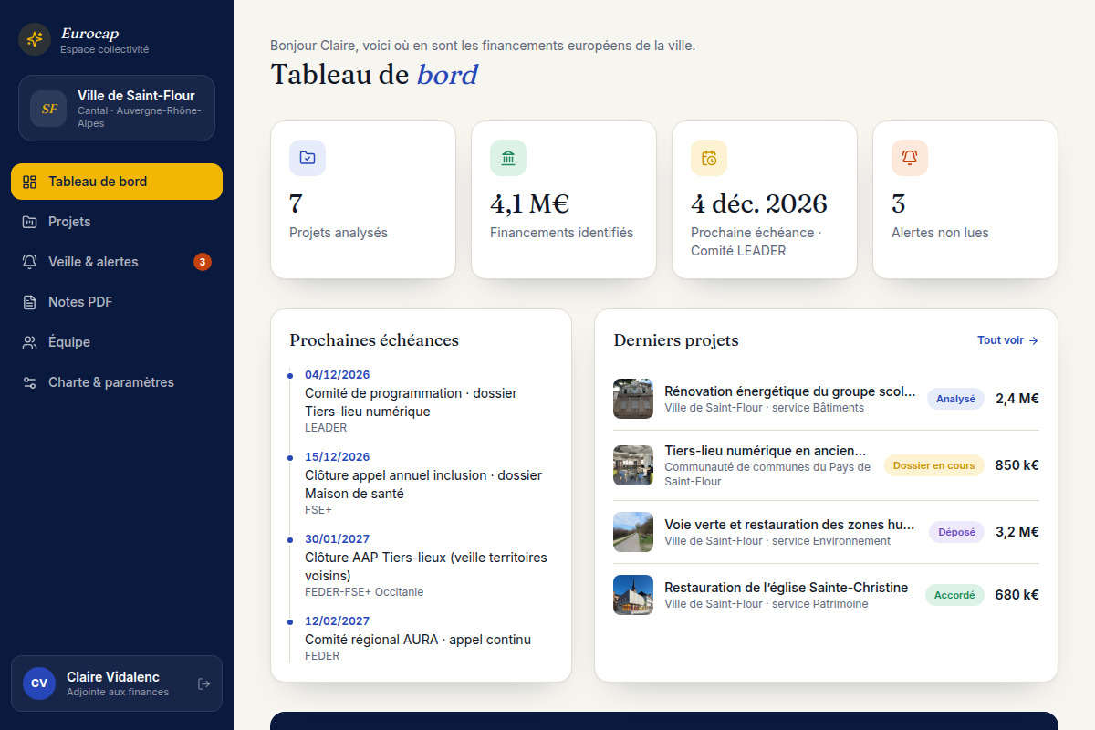Open the Projets section

point(117,222)
